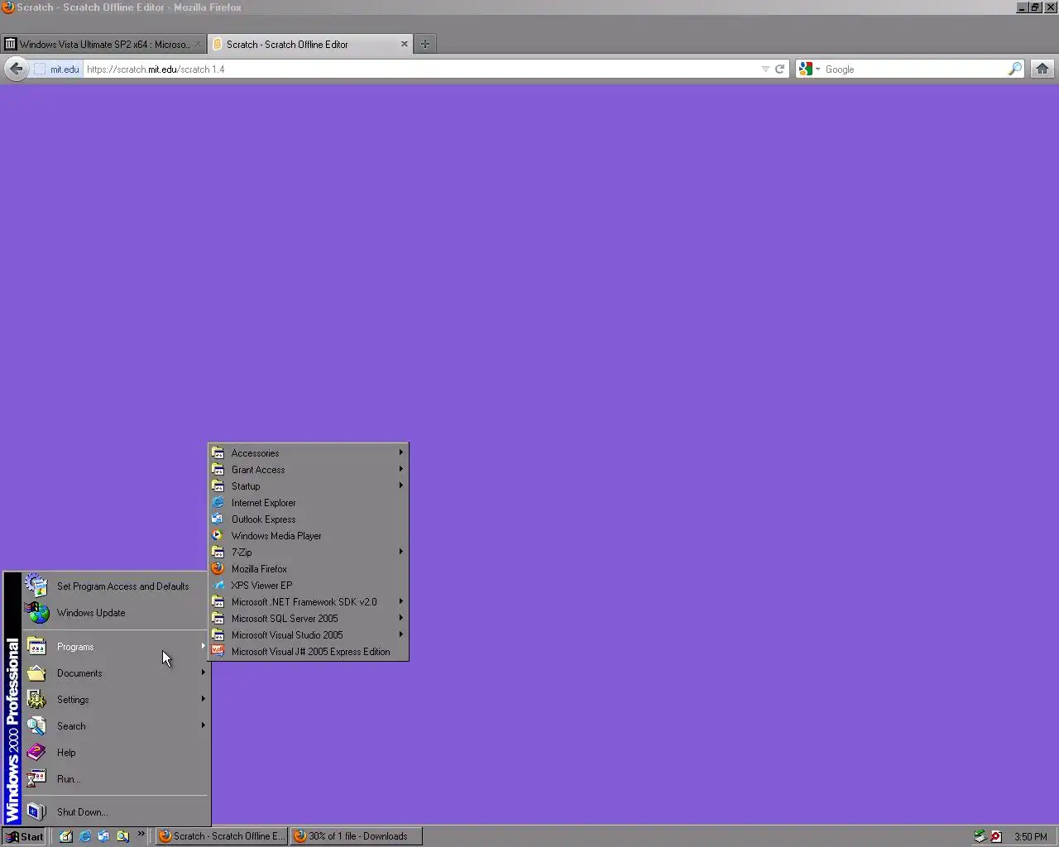This screenshot has height=847, width=1059.
Task: Expand the Accessories submenu
Action: [308, 453]
